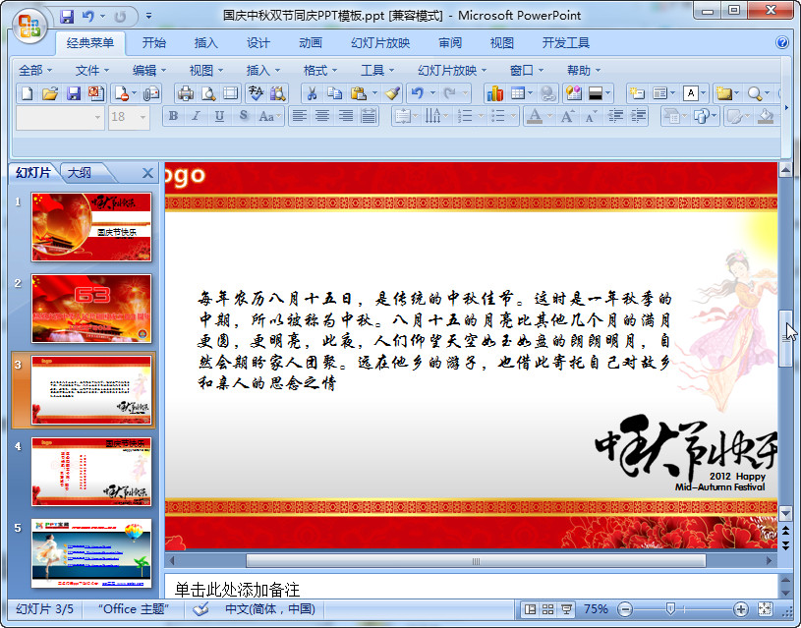Open the 编辑 menu

click(149, 70)
